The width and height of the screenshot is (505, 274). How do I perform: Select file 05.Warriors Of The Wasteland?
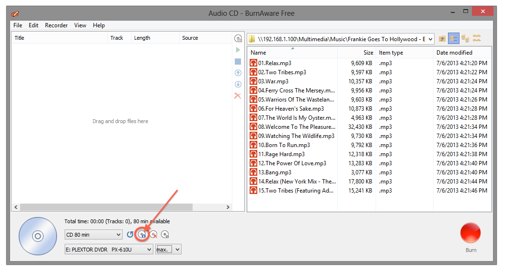(296, 100)
